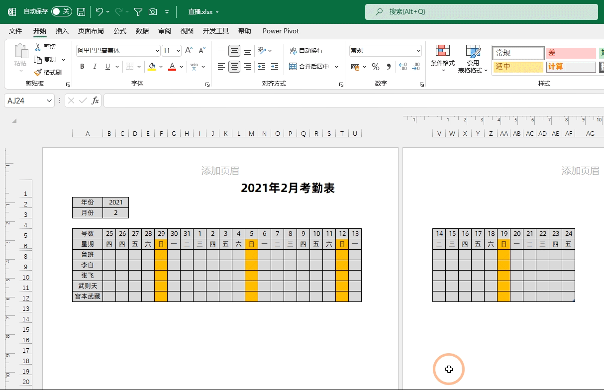This screenshot has width=604, height=390.
Task: Apply the 差 cell style
Action: (571, 53)
